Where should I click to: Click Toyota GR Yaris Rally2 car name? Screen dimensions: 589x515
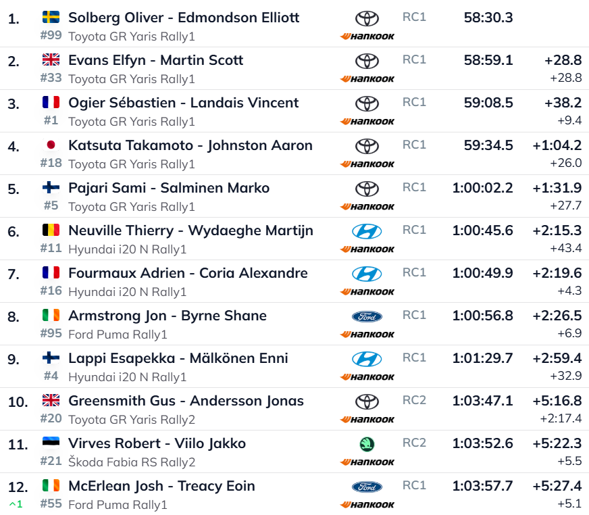tap(132, 420)
